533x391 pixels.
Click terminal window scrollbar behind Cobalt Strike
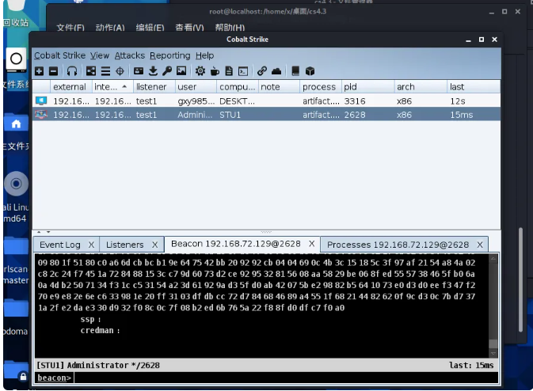pos(521,279)
